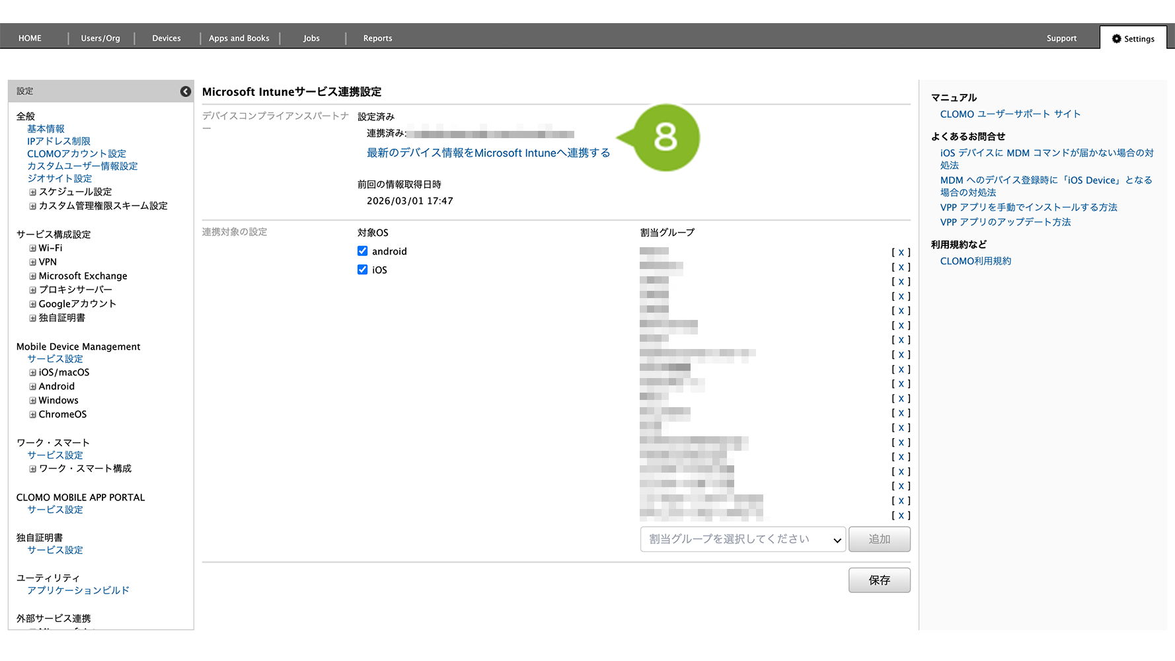Expand the iOS/macOS settings tree
The height and width of the screenshot is (661, 1175).
32,373
